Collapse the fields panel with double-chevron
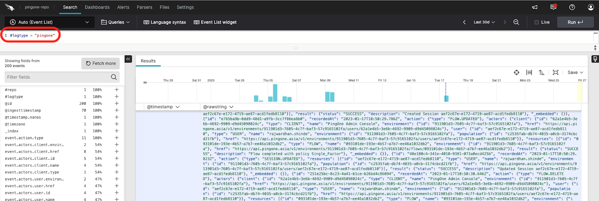Image resolution: width=599 pixels, height=201 pixels. [x=128, y=59]
